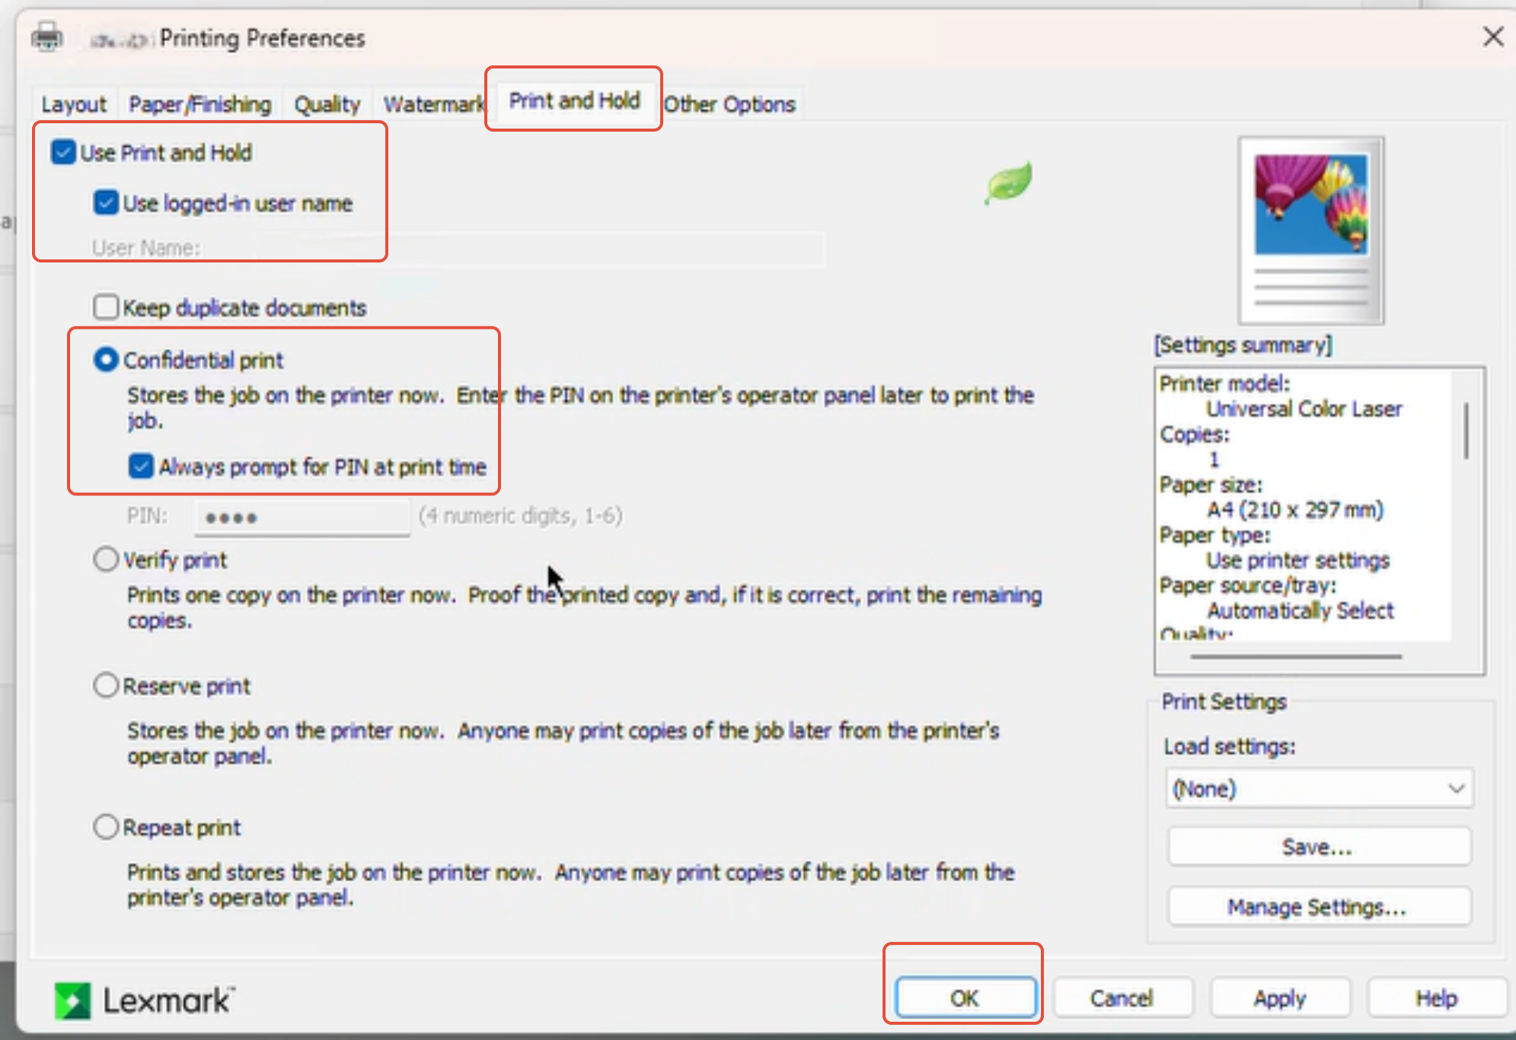
Task: Click 'Automatically Select' in settings summary
Action: 1301,610
